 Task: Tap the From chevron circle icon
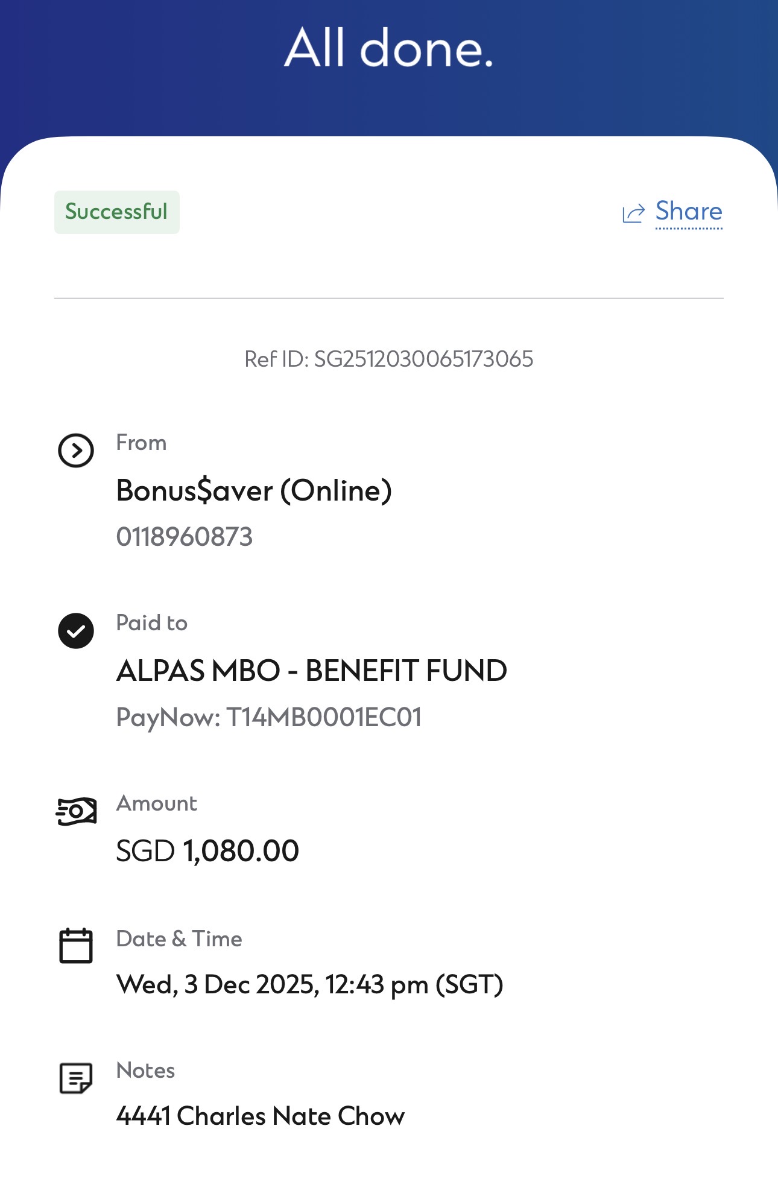point(76,451)
